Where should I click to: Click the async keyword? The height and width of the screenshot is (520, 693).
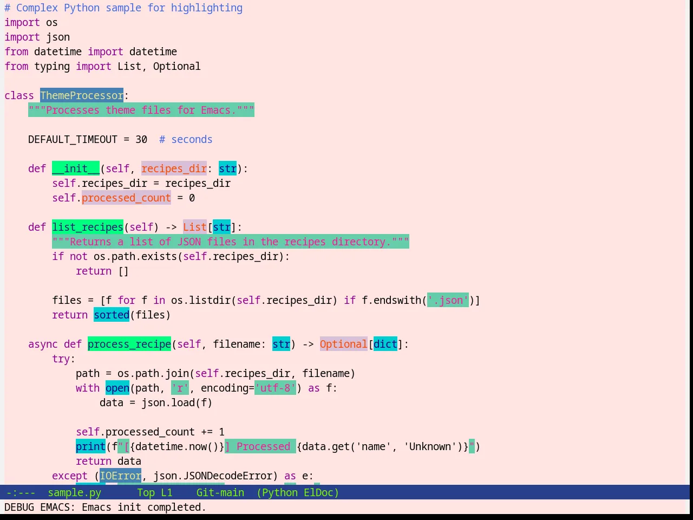click(43, 344)
